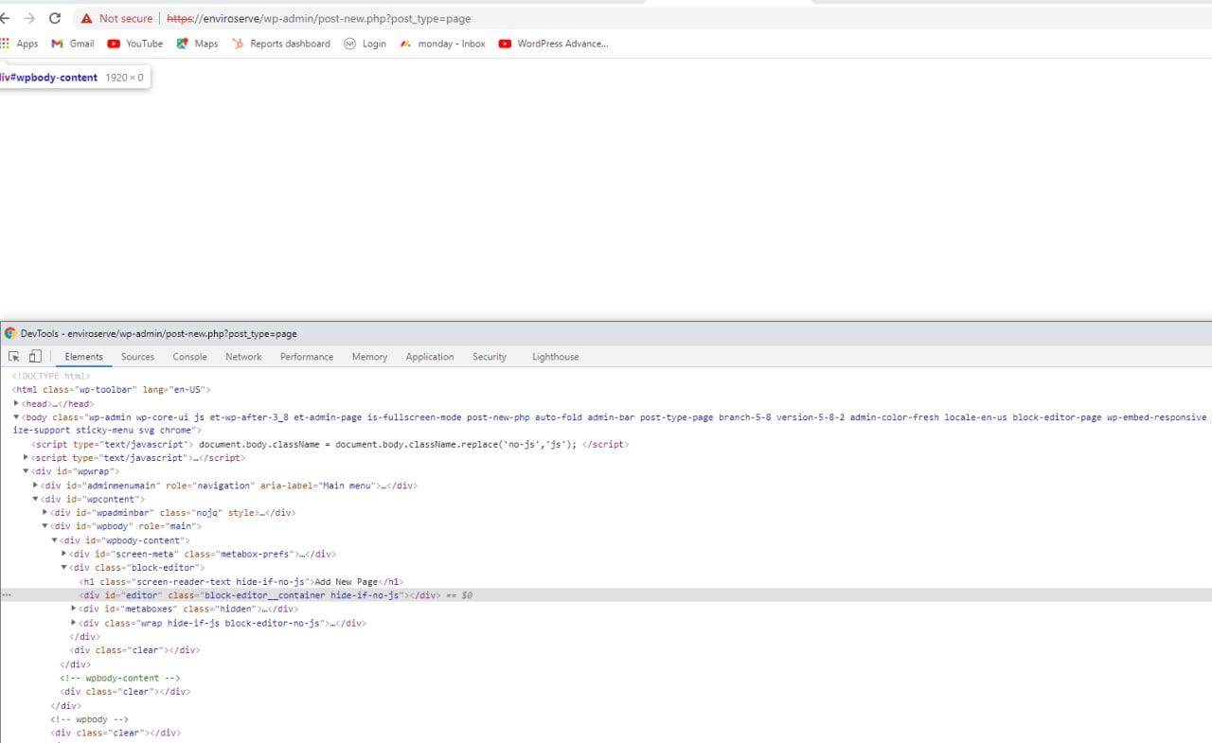The image size is (1212, 743).
Task: Select the wpbody comment line
Action: pyautogui.click(x=90, y=719)
